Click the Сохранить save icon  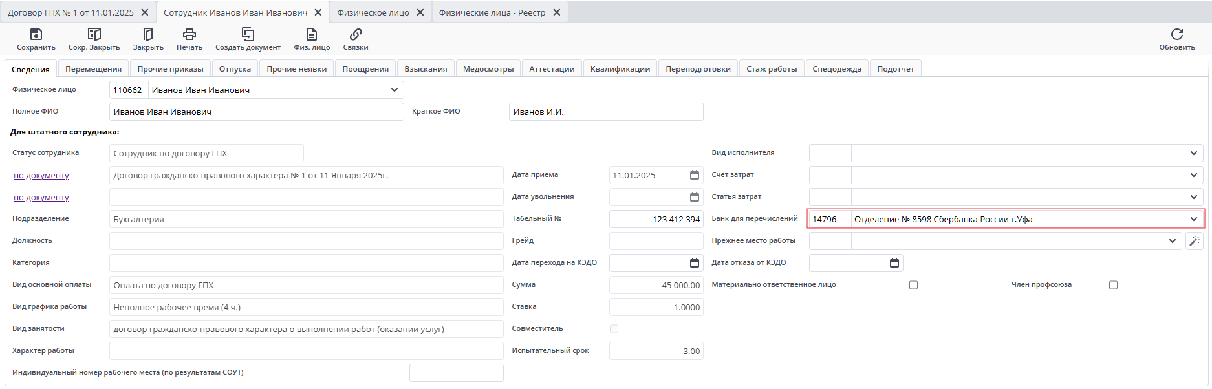(x=36, y=35)
